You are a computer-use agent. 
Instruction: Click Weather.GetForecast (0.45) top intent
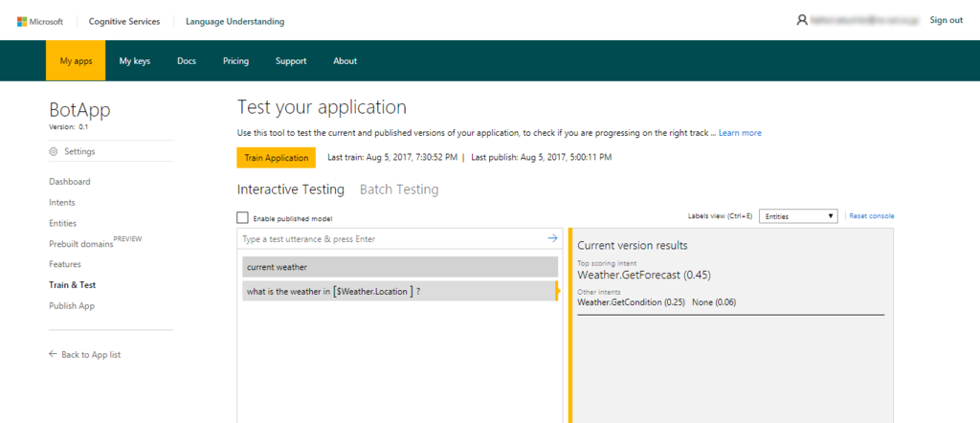tap(644, 275)
